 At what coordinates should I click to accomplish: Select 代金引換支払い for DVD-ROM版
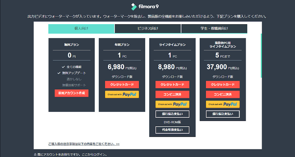click(172, 130)
